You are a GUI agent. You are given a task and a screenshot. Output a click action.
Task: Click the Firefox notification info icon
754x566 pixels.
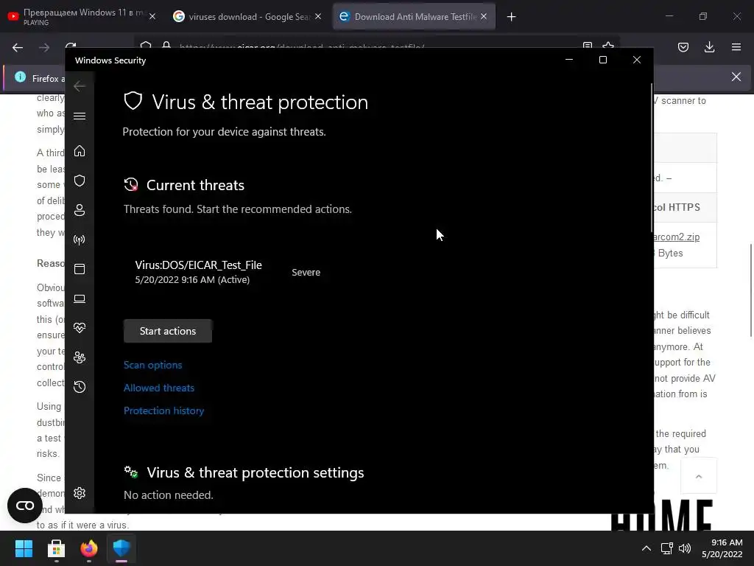(x=20, y=77)
